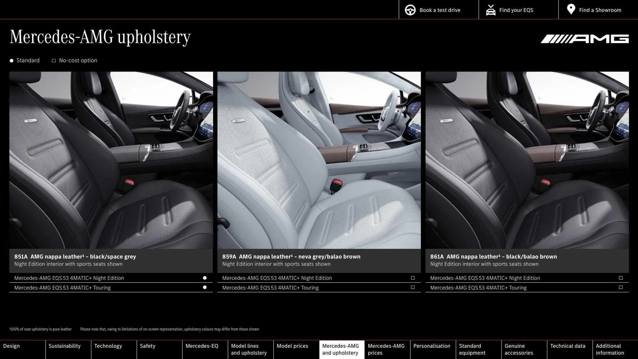The width and height of the screenshot is (638, 359).
Task: Check the 861A Touring option box
Action: tap(621, 287)
